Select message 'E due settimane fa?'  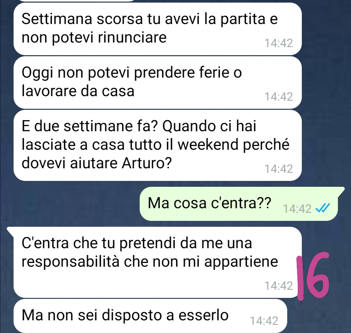click(x=158, y=145)
